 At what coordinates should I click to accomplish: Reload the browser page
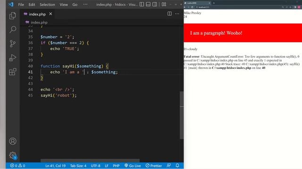click(x=192, y=7)
